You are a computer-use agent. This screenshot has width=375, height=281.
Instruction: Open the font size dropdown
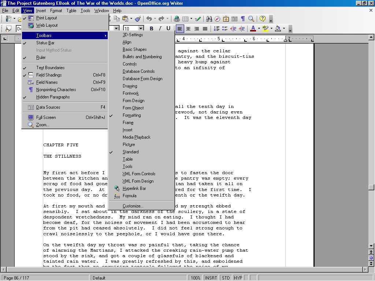point(141,29)
